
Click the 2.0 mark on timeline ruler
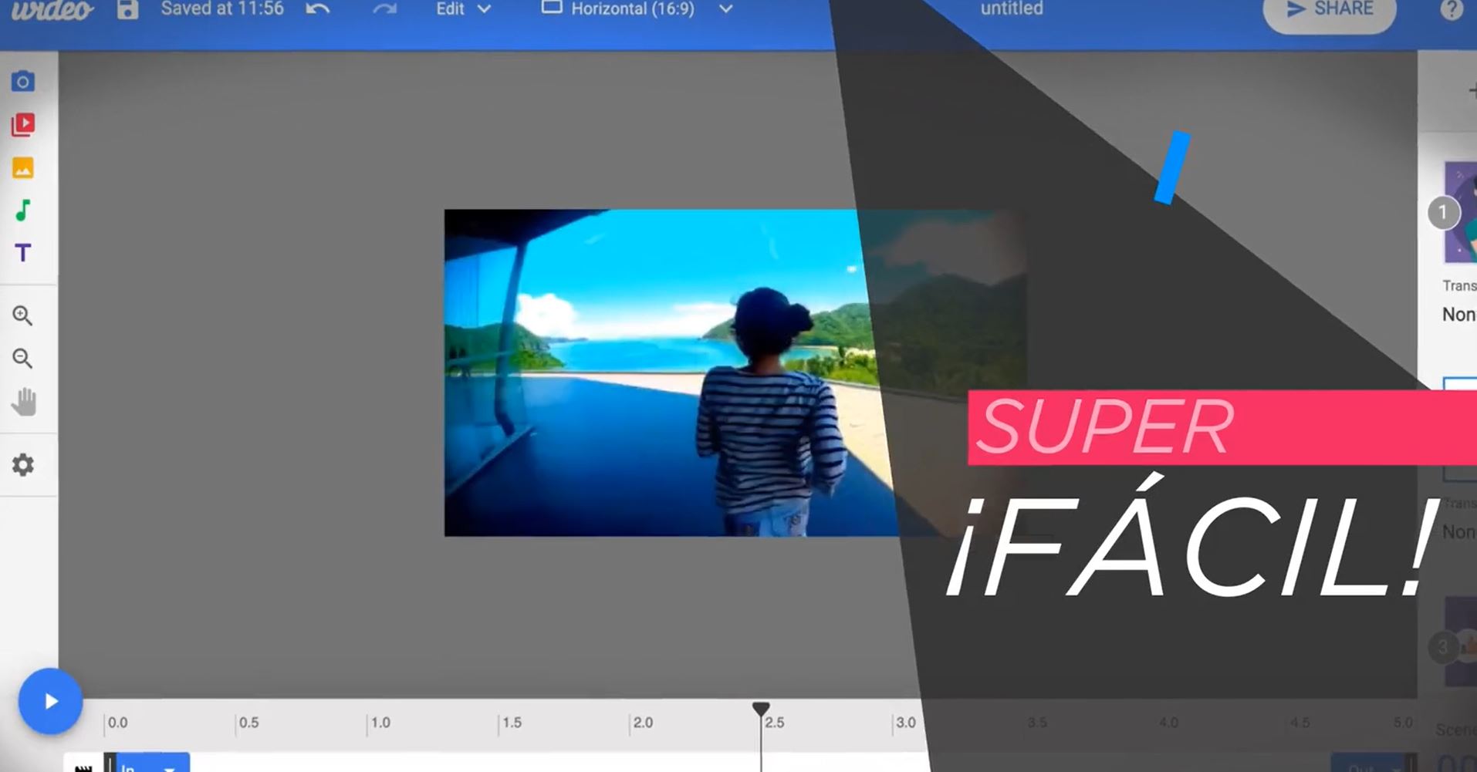[643, 723]
